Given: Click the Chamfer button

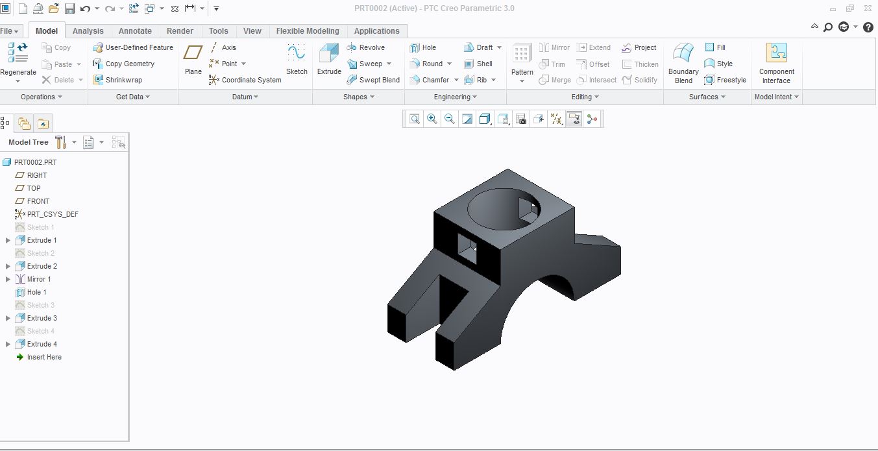Looking at the screenshot, I should pos(429,80).
